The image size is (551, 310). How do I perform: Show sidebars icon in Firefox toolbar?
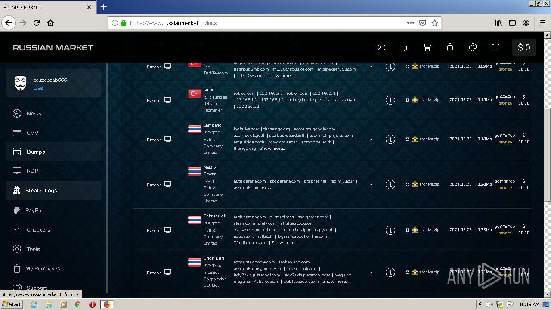[512, 23]
